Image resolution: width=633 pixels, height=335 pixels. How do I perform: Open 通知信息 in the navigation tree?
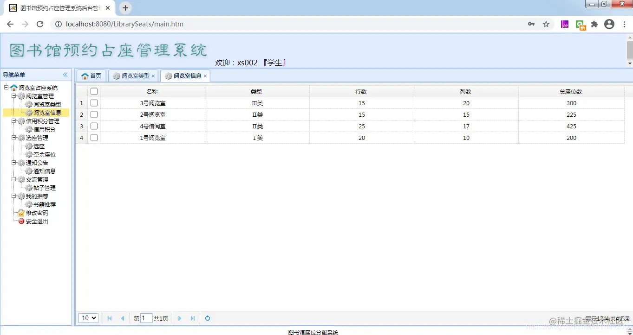point(45,171)
